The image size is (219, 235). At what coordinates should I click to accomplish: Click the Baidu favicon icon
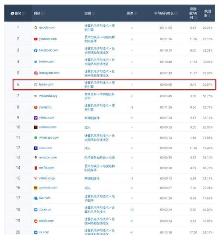(x=35, y=84)
